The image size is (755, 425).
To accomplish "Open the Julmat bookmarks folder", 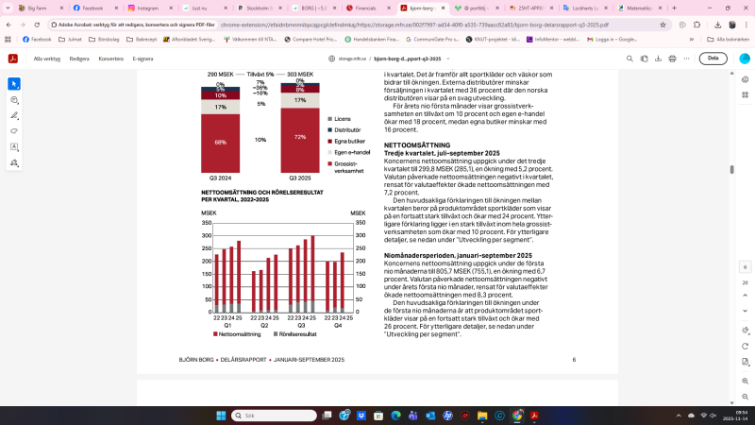I will (x=70, y=40).
